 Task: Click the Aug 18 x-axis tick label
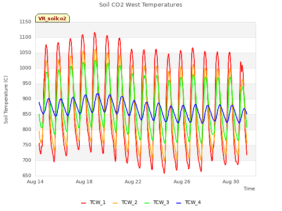coord(84,182)
